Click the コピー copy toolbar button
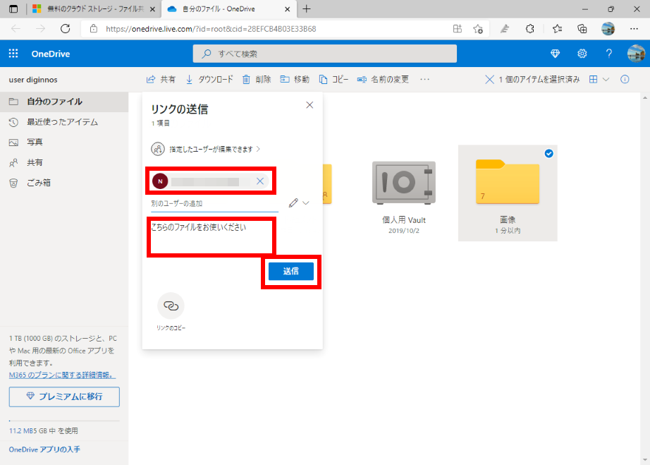Viewport: 650px width, 465px height. pyautogui.click(x=333, y=79)
